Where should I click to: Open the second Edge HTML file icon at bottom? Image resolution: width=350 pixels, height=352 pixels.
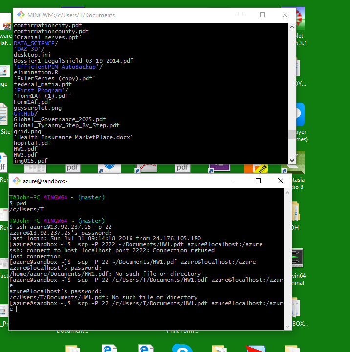click(x=146, y=348)
